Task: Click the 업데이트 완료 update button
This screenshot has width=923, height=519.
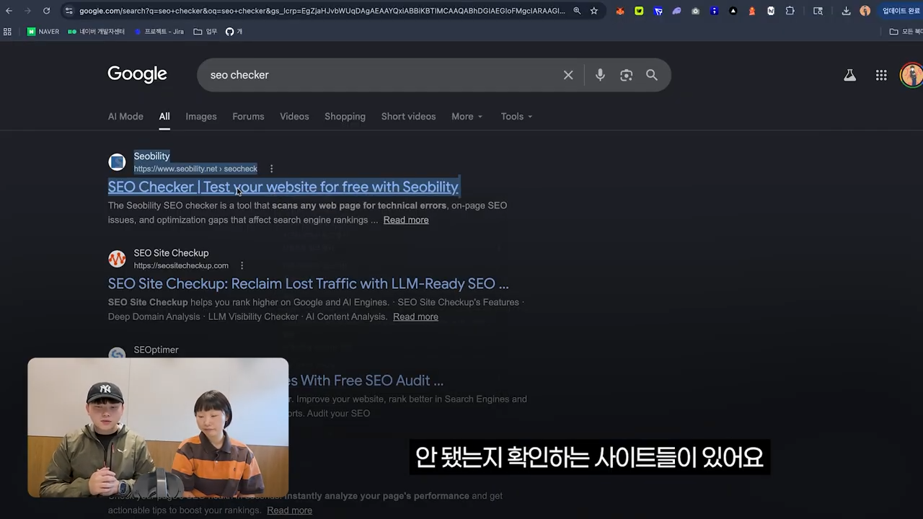Action: [900, 11]
